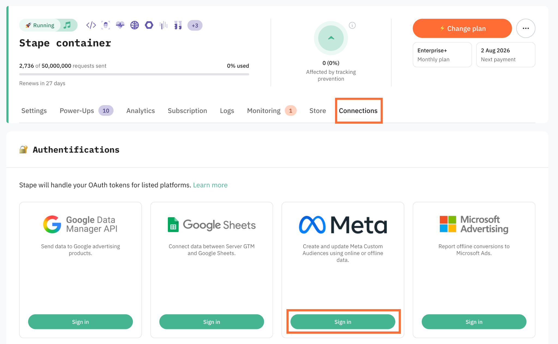
Task: Follow the Learn more link
Action: click(210, 185)
